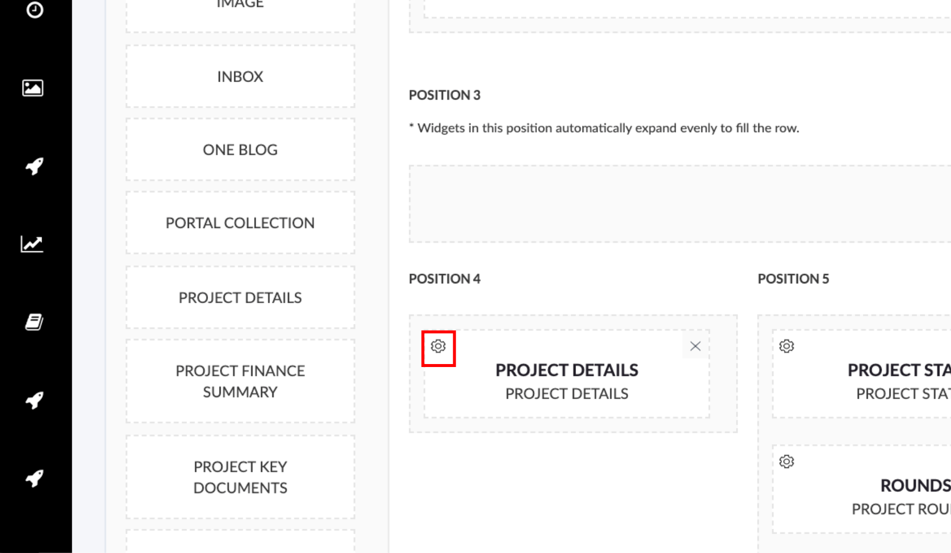Select PROJECT DETAILS tile in widget list
Image resolution: width=951 pixels, height=553 pixels.
tap(240, 298)
